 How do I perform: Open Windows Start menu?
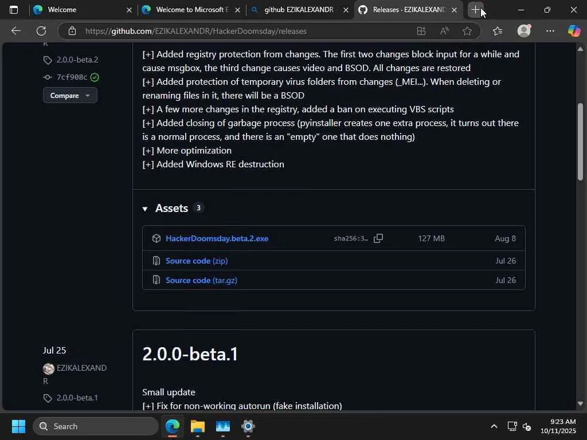coord(18,426)
